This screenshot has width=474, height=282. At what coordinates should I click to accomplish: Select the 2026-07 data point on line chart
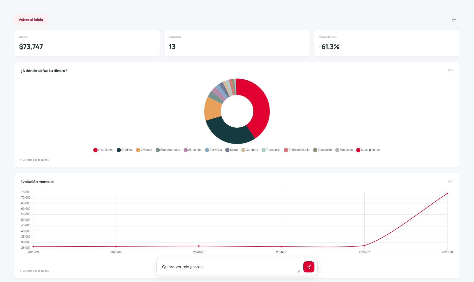click(364, 245)
